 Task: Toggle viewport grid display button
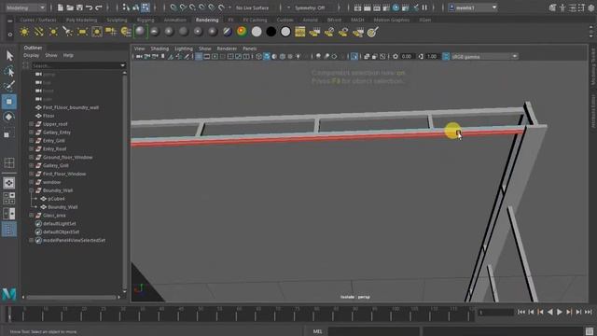coord(199,56)
